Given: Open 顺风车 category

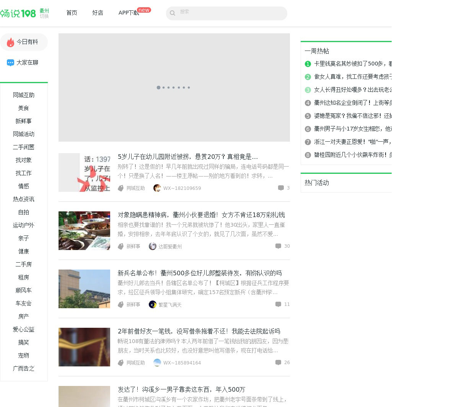Looking at the screenshot, I should click(24, 290).
